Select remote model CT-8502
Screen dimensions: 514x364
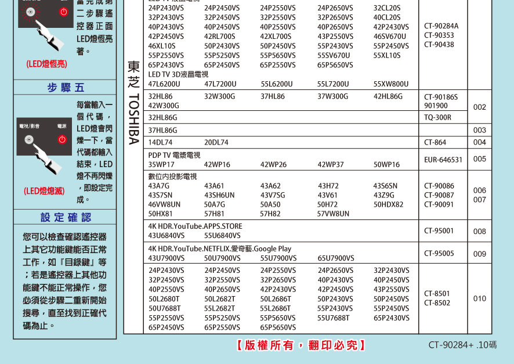coord(437,302)
